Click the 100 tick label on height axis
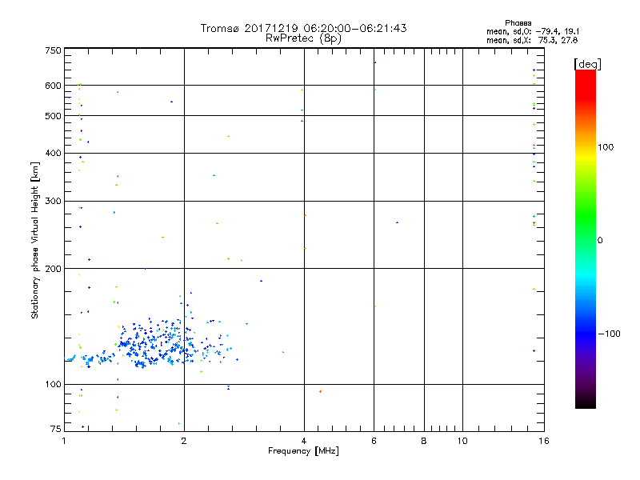Screen dimensions: 640x480 pyautogui.click(x=53, y=384)
